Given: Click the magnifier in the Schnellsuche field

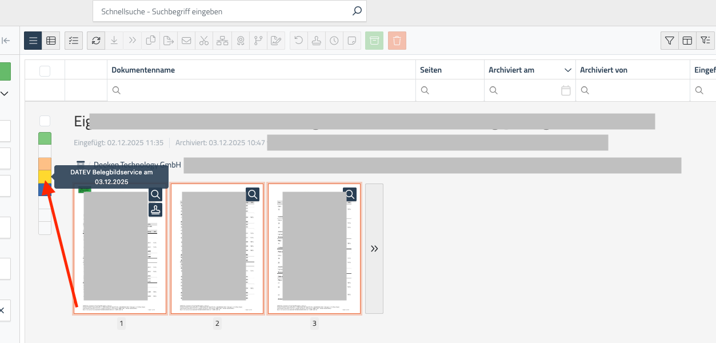Looking at the screenshot, I should point(357,11).
